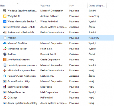Viewport: 114px width, 106px height.
Task: Select the KeePass entry name
Action: (11, 54)
